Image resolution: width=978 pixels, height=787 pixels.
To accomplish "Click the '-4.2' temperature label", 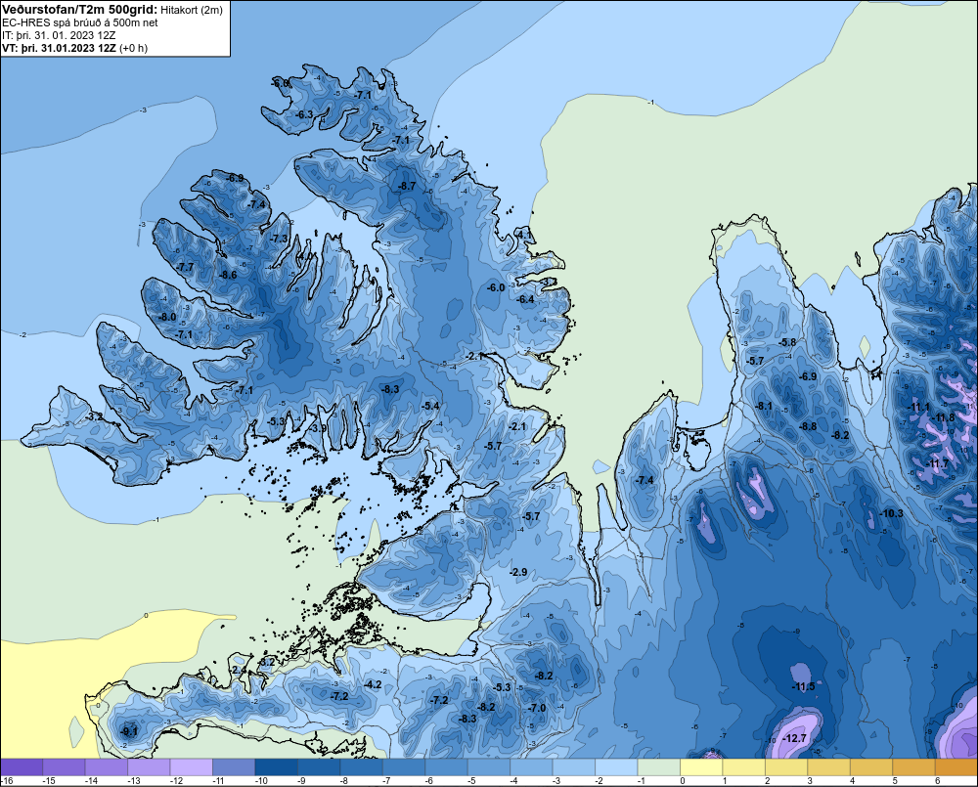I will coord(373,684).
